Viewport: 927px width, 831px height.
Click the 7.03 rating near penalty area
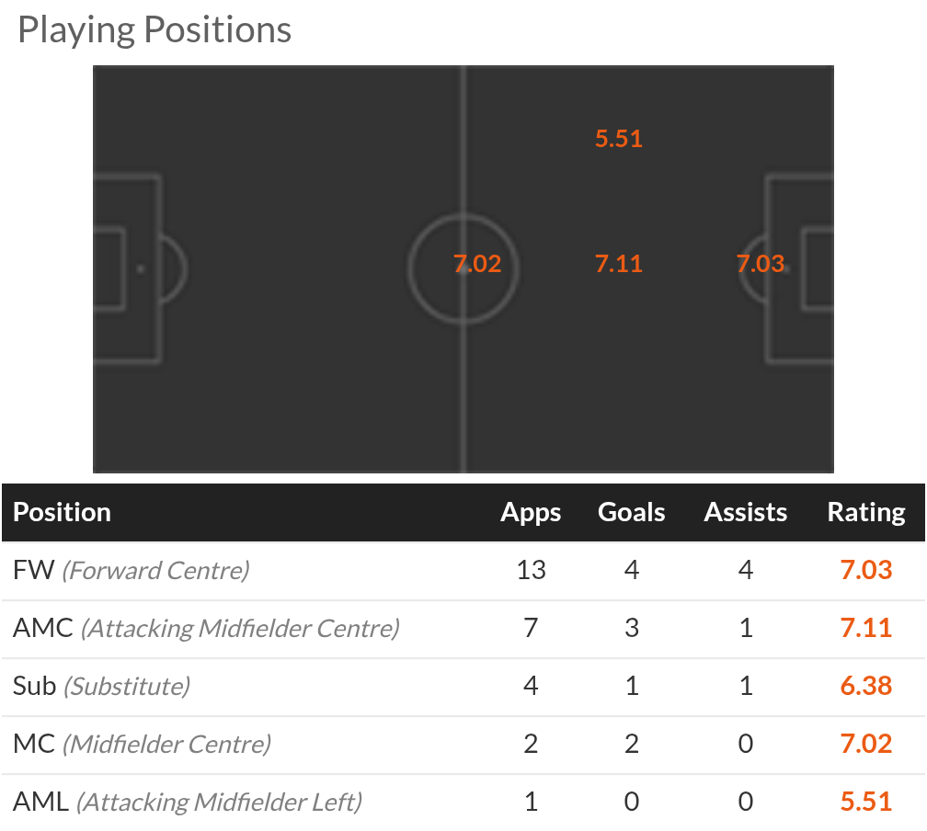coord(761,264)
